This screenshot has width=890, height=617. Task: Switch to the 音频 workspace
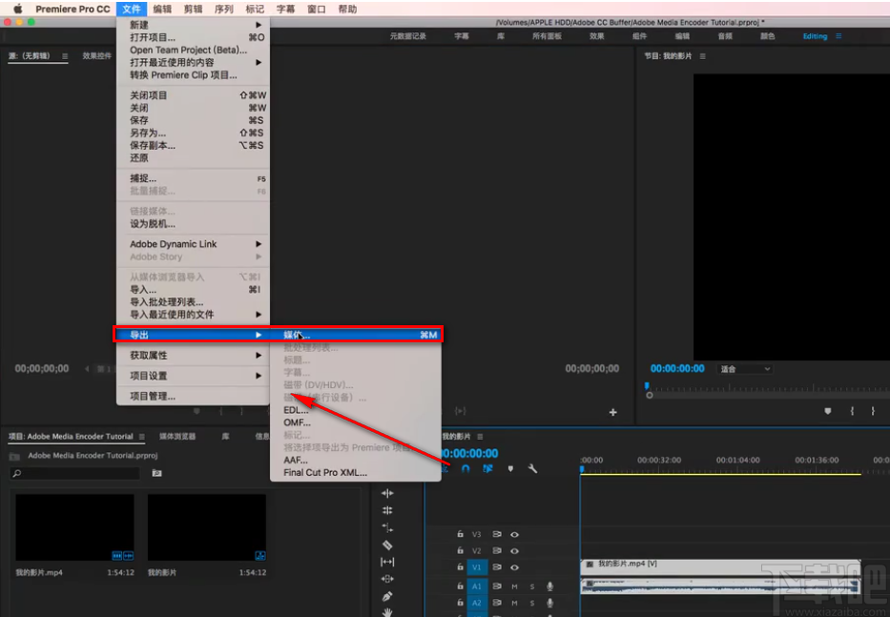click(x=725, y=35)
